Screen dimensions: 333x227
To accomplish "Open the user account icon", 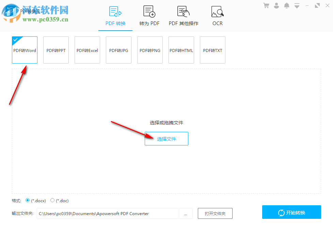I will pos(276,5).
